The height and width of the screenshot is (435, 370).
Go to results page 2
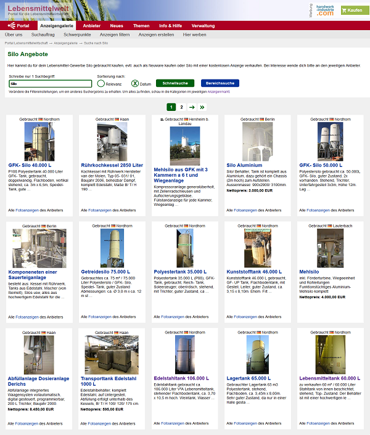(x=181, y=107)
